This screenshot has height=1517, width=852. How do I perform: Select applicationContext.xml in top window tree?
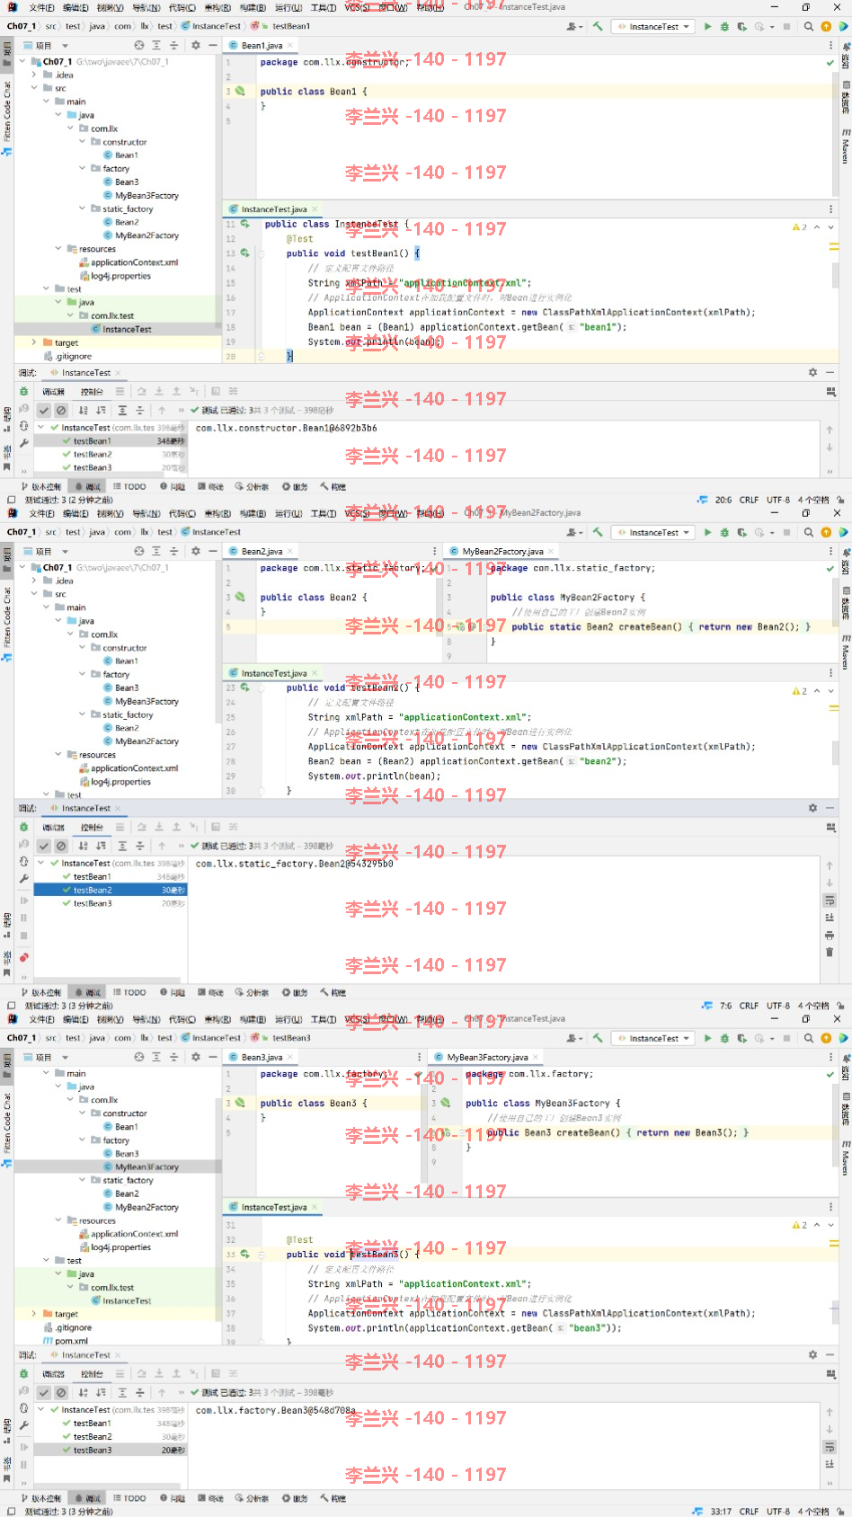coord(129,262)
